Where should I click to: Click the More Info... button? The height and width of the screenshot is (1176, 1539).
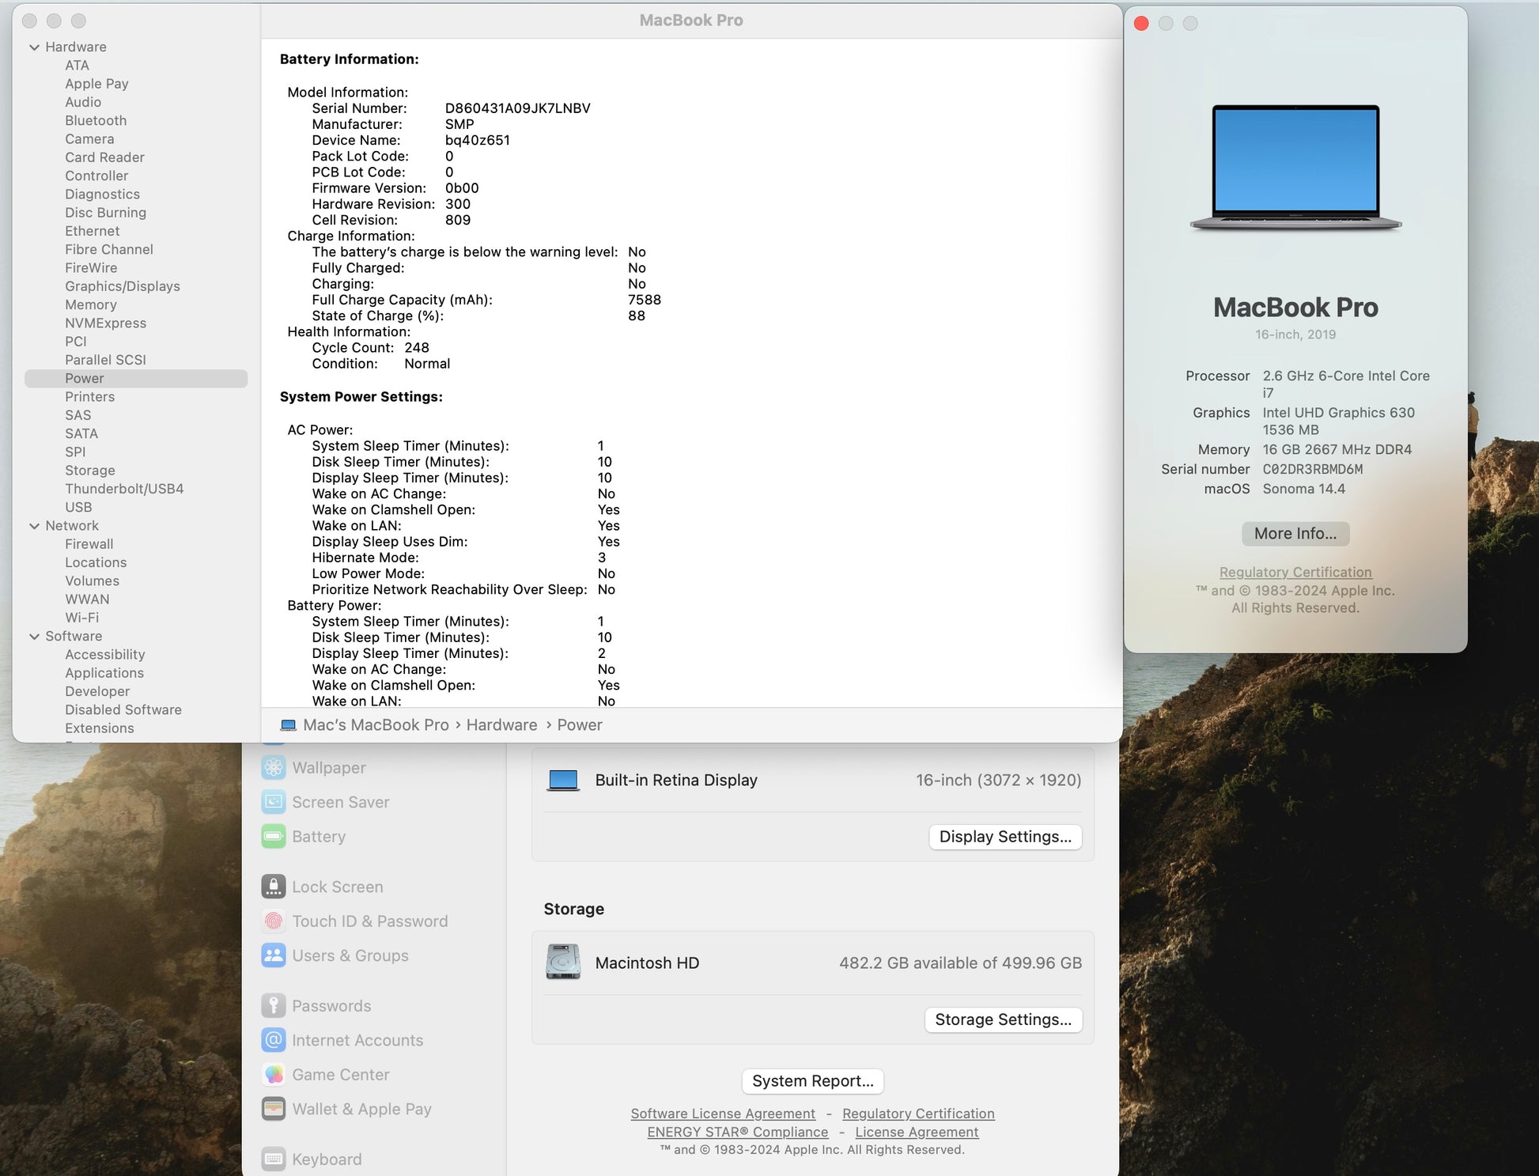pos(1295,534)
